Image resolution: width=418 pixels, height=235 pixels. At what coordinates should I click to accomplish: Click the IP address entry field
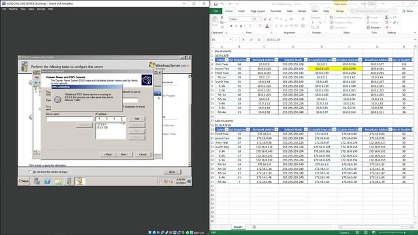pyautogui.click(x=110, y=119)
